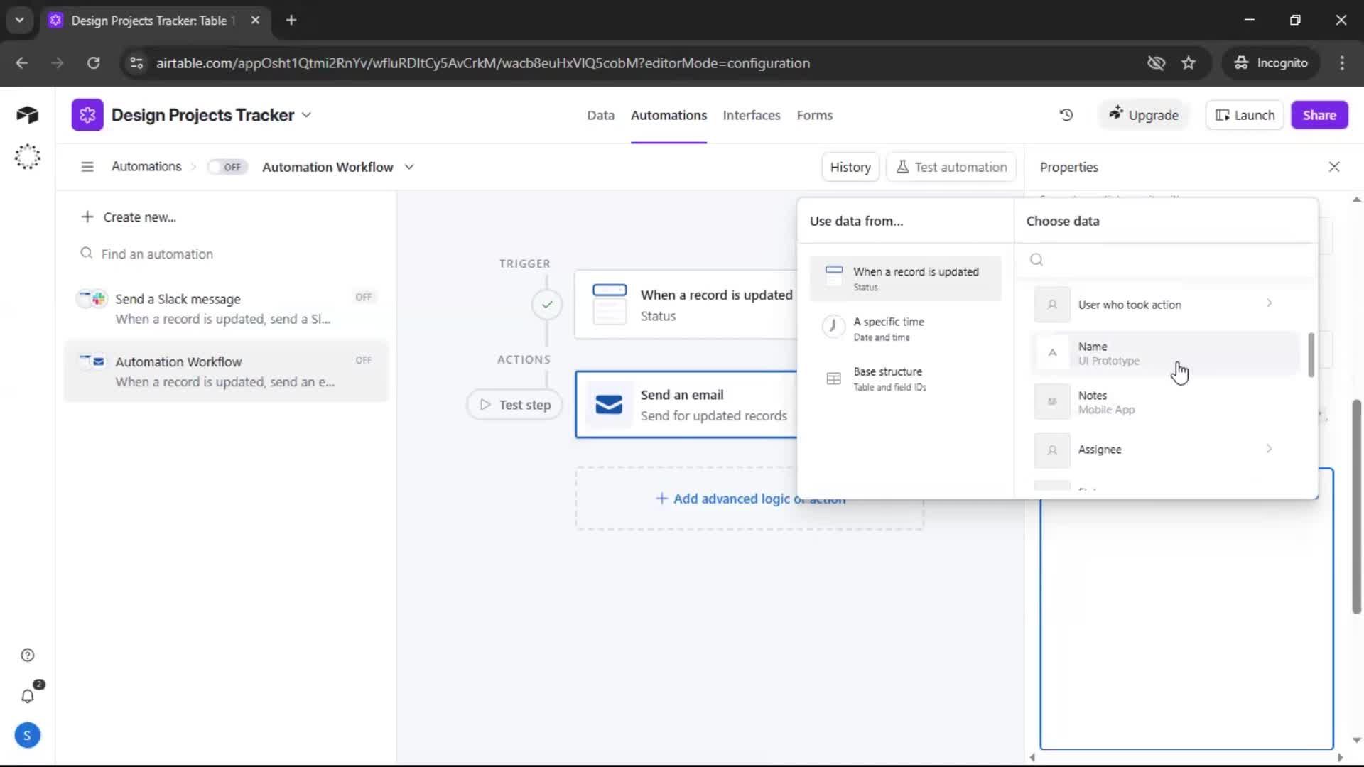Bookmark this page with star icon
The width and height of the screenshot is (1364, 767).
(1189, 63)
